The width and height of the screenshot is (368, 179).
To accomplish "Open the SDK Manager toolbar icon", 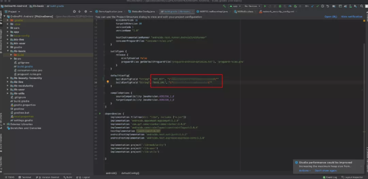I will coord(355,6).
